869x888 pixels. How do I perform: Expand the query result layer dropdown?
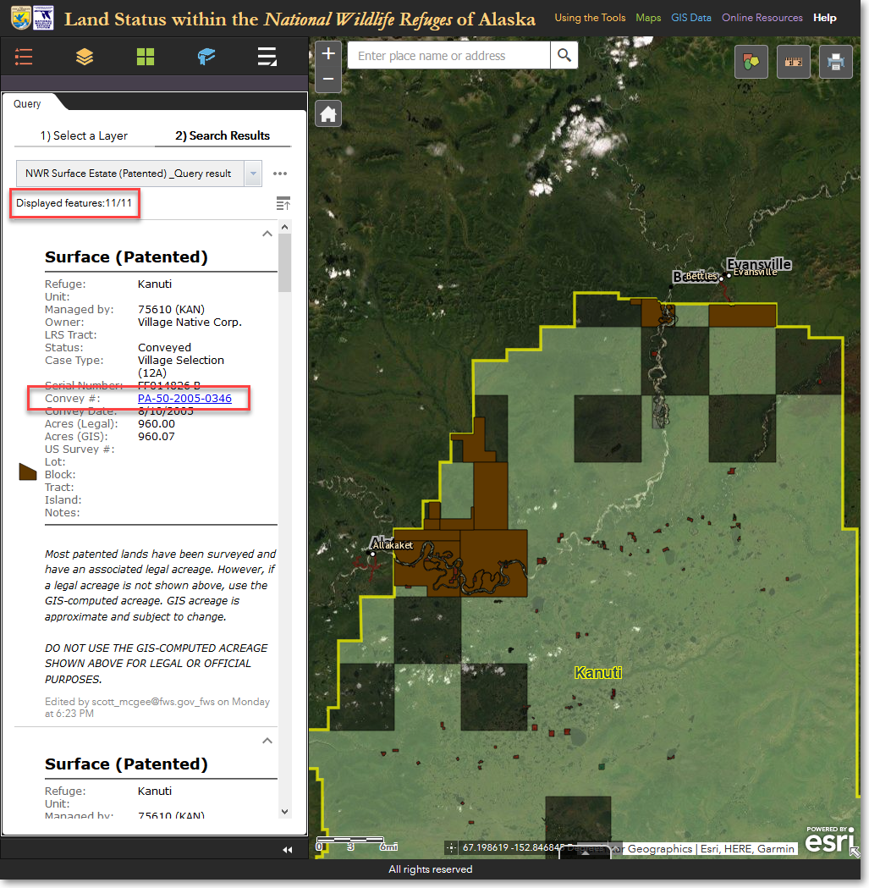252,174
